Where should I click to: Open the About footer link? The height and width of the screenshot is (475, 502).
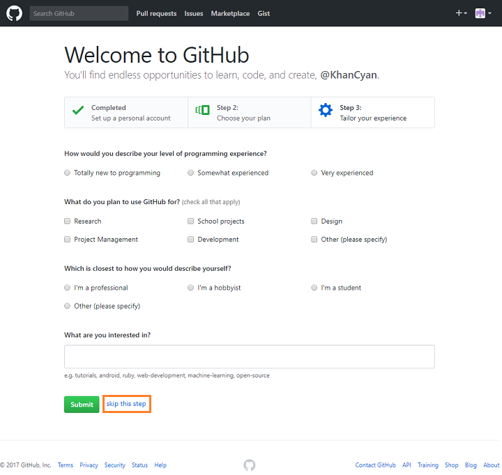(x=492, y=465)
